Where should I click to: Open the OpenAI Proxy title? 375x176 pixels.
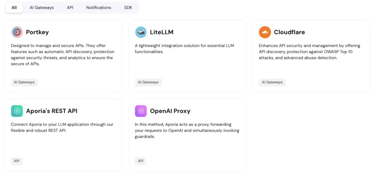(170, 111)
